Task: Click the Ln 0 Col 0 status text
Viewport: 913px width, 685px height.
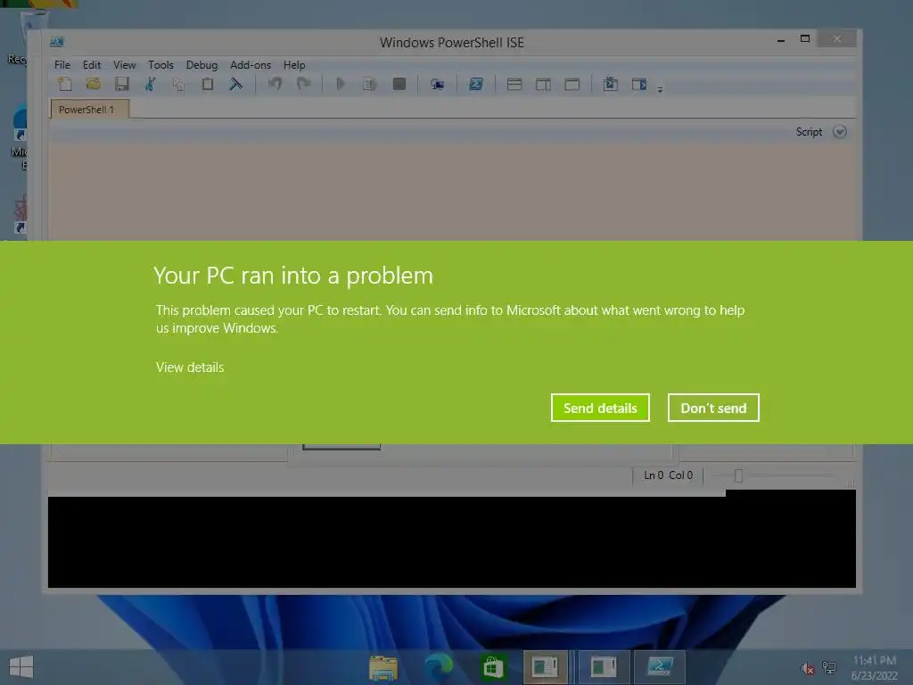Action: click(x=669, y=475)
